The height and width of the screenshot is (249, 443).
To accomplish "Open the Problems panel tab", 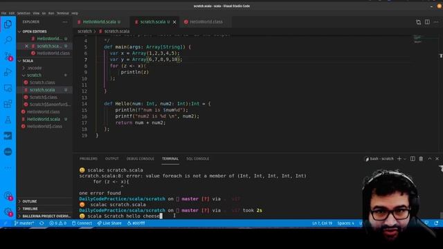I will tap(89, 158).
